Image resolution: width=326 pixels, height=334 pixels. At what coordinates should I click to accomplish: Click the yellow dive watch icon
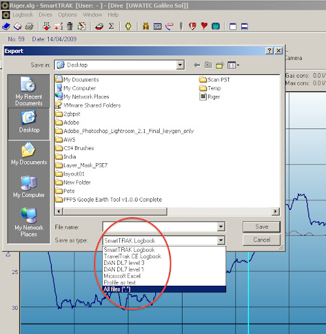[x=128, y=26]
